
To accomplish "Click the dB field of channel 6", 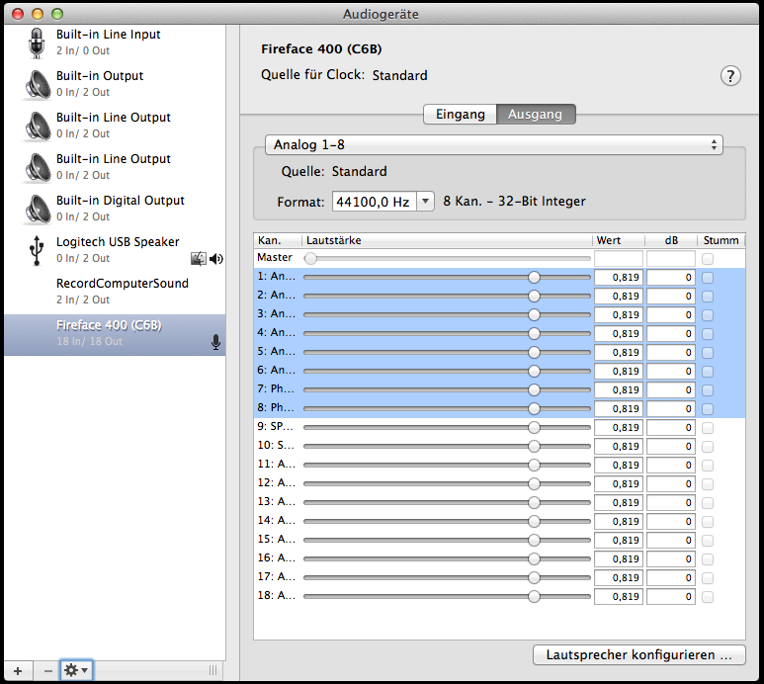I will (x=671, y=372).
